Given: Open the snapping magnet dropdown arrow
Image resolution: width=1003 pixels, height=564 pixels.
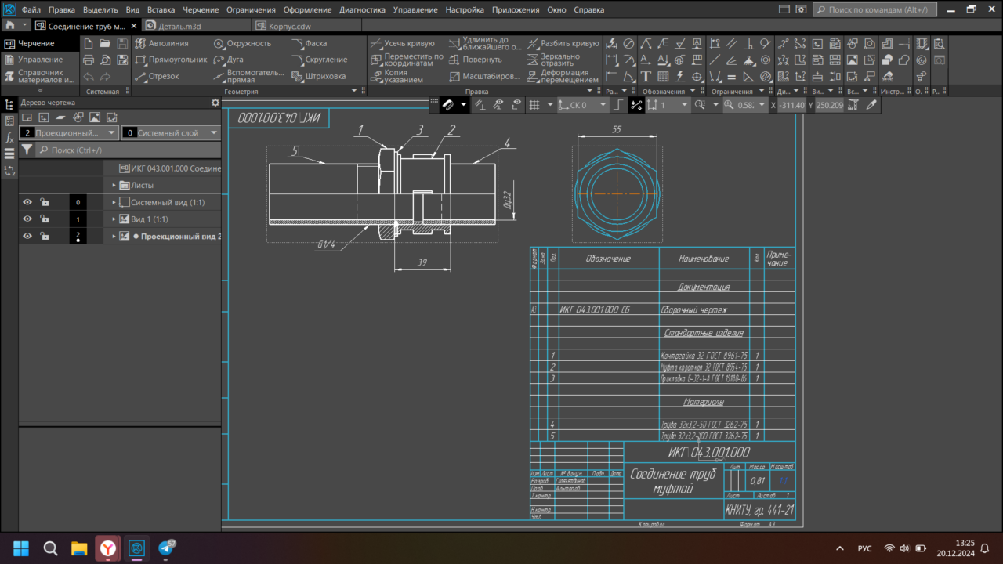Looking at the screenshot, I should tap(463, 104).
